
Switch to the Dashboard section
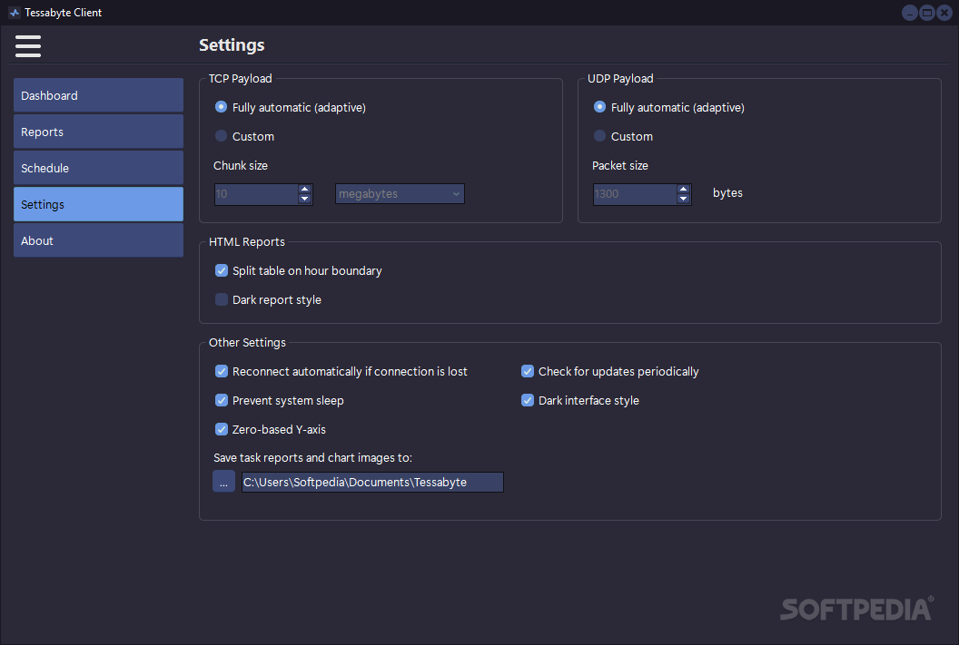pos(98,94)
